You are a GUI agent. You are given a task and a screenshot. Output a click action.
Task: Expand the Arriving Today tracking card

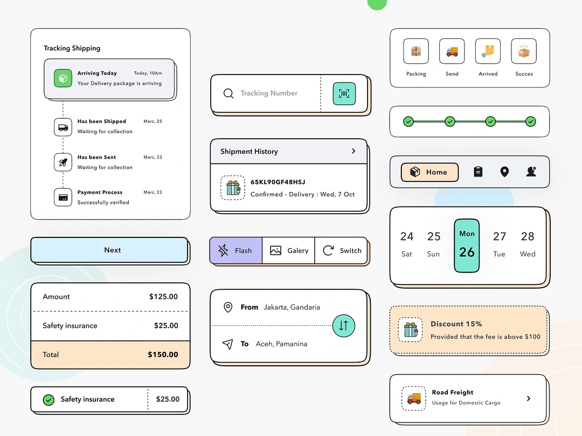point(110,79)
